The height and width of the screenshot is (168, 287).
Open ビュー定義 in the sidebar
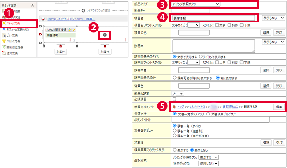[x=11, y=35]
